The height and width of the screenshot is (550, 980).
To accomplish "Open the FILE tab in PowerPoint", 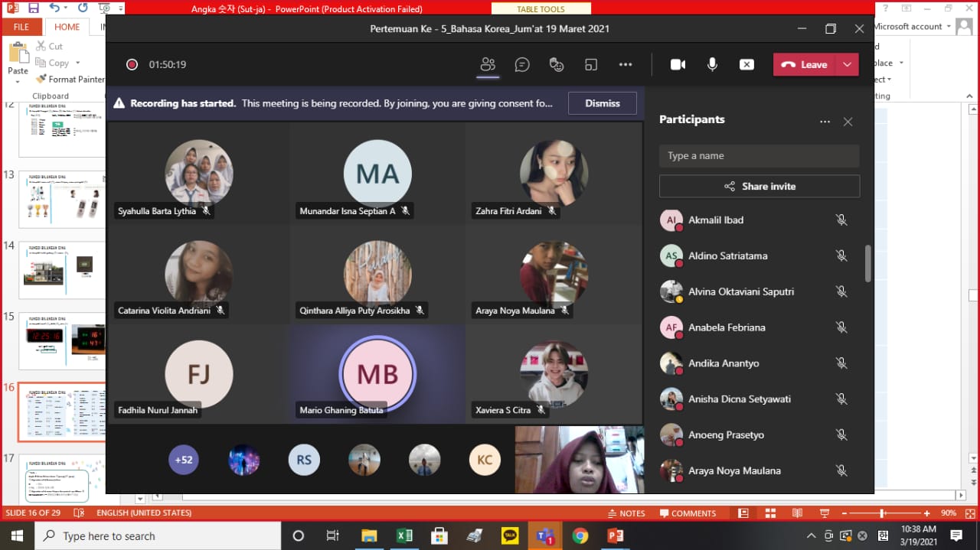I will click(x=21, y=27).
